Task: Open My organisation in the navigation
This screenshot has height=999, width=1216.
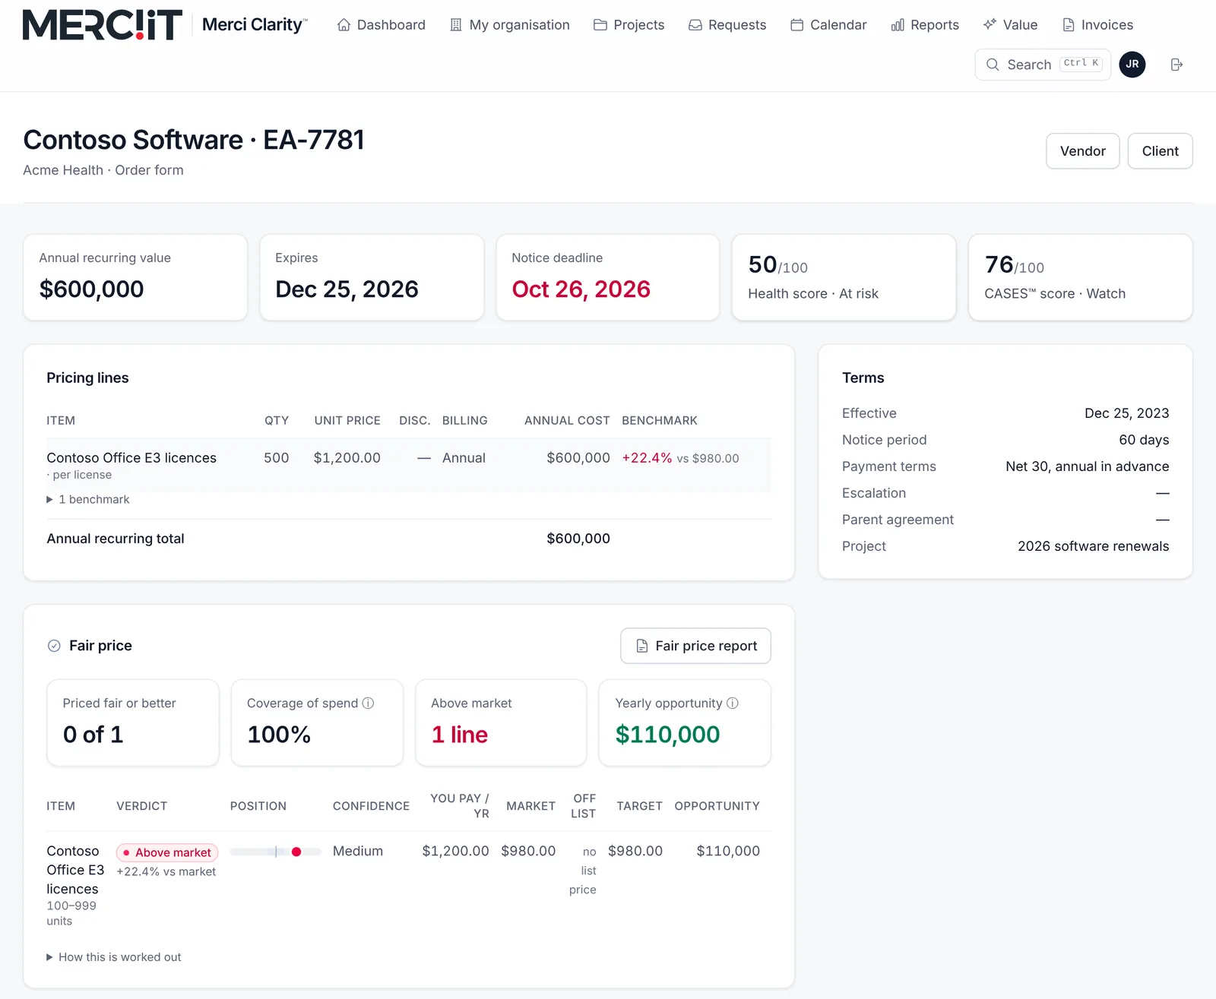Action: (x=510, y=25)
